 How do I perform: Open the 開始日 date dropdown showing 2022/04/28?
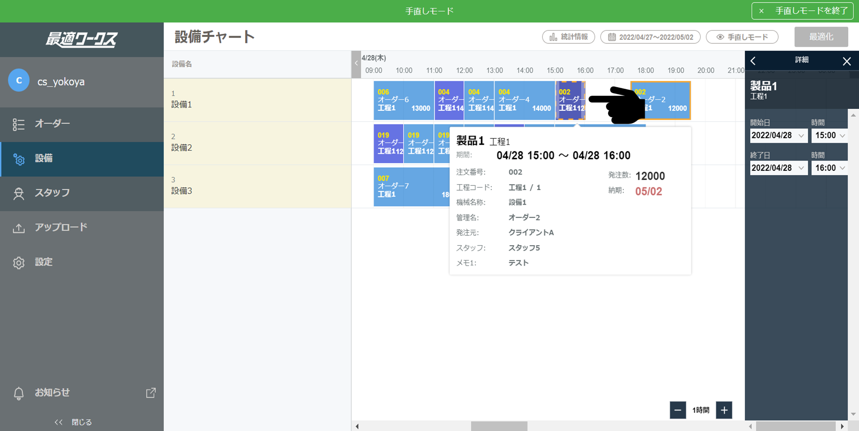click(x=779, y=135)
